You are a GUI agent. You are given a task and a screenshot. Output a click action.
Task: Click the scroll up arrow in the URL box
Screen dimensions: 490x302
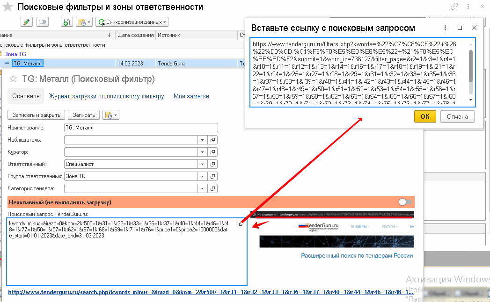[x=471, y=44]
